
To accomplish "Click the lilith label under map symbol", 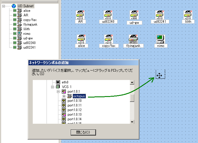I will click(188, 22).
